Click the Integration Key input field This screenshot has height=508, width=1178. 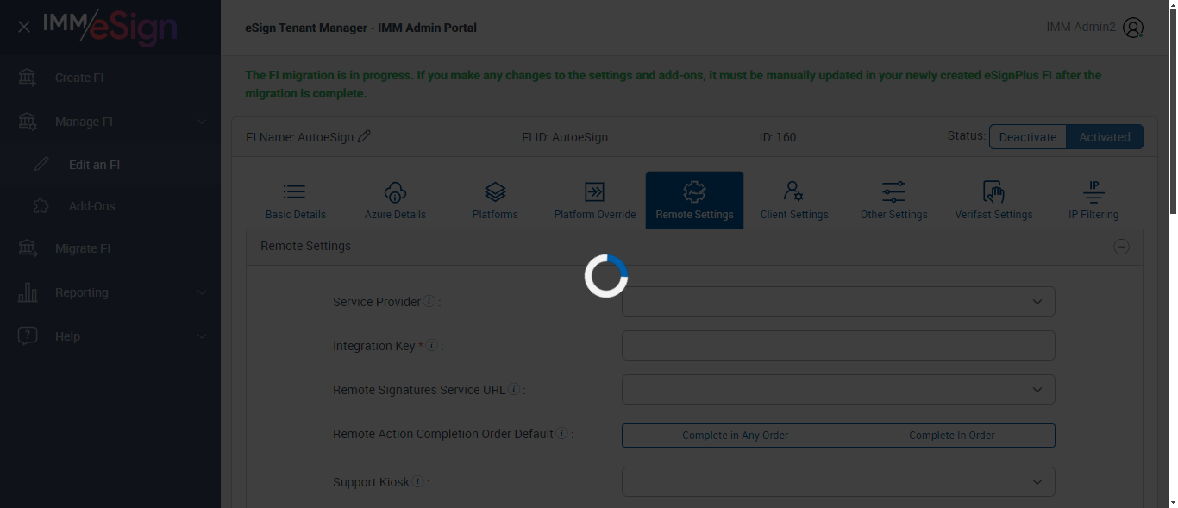[838, 346]
